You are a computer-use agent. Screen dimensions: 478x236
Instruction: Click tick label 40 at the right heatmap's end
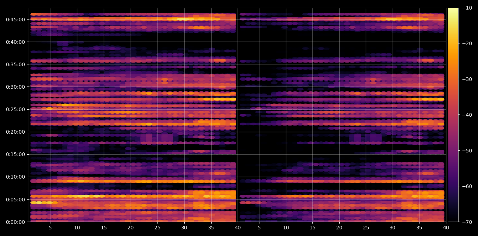[446, 228]
